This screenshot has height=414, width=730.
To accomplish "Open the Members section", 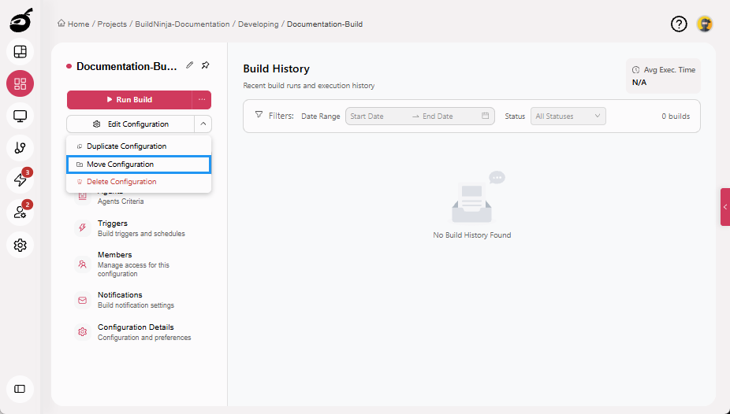I will (x=139, y=264).
